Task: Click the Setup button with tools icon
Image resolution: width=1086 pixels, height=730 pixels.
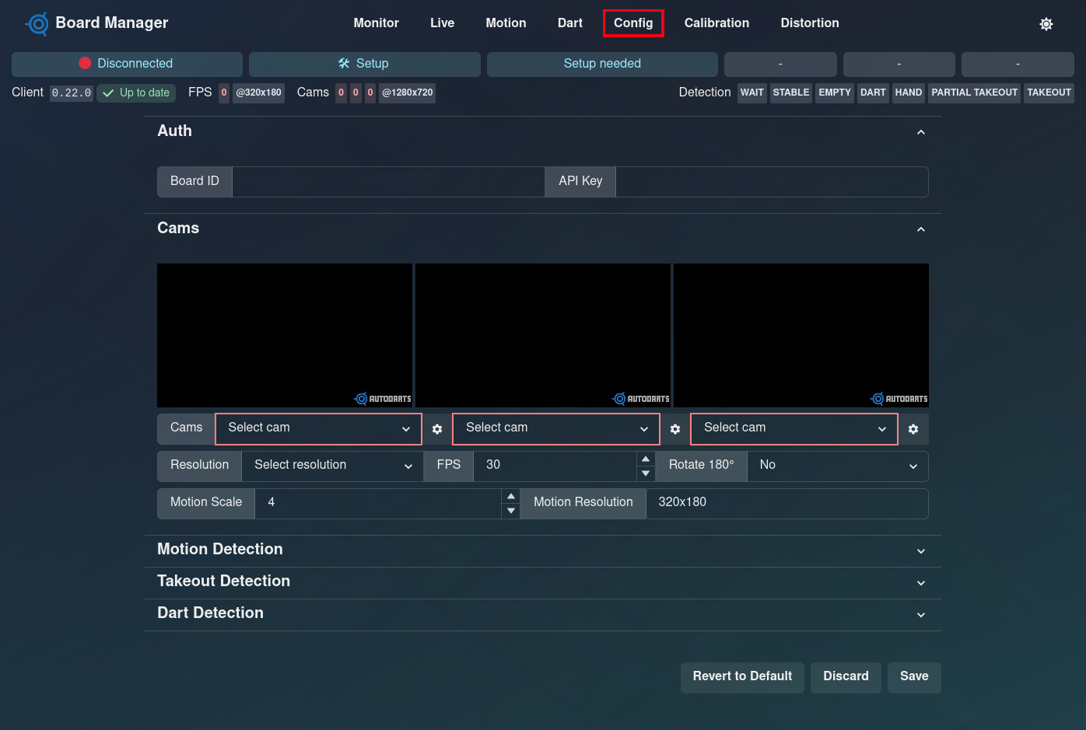Action: (364, 64)
